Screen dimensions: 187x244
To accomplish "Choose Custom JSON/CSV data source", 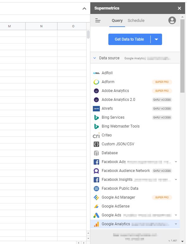I will (x=135, y=144).
